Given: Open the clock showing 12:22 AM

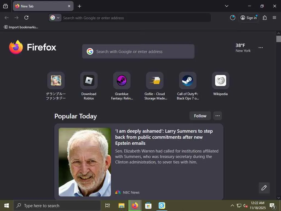Looking at the screenshot, I should point(257,206).
